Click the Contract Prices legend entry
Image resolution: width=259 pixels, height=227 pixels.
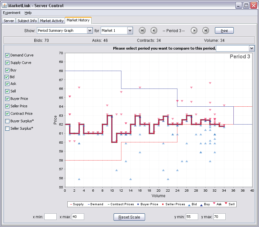[x=120, y=204]
